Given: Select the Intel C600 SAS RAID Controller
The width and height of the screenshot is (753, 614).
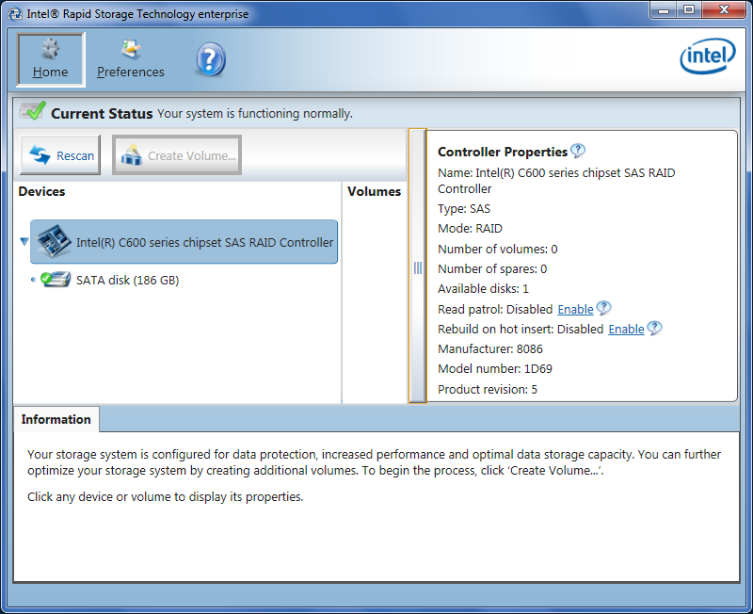Looking at the screenshot, I should point(184,242).
